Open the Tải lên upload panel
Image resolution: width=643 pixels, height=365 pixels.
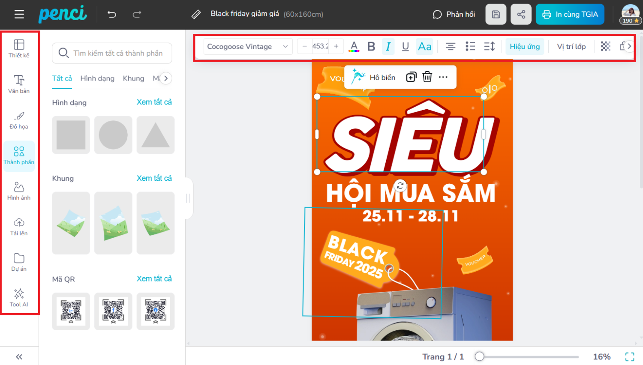click(x=19, y=227)
